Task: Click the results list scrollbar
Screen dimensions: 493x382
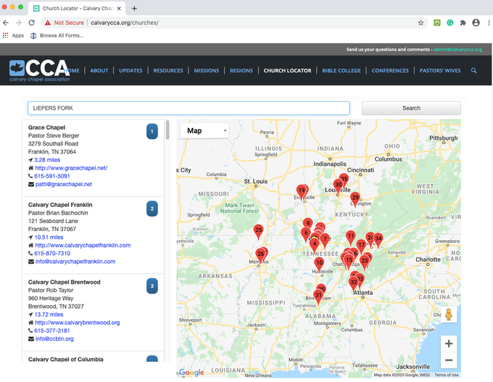Action: [168, 129]
